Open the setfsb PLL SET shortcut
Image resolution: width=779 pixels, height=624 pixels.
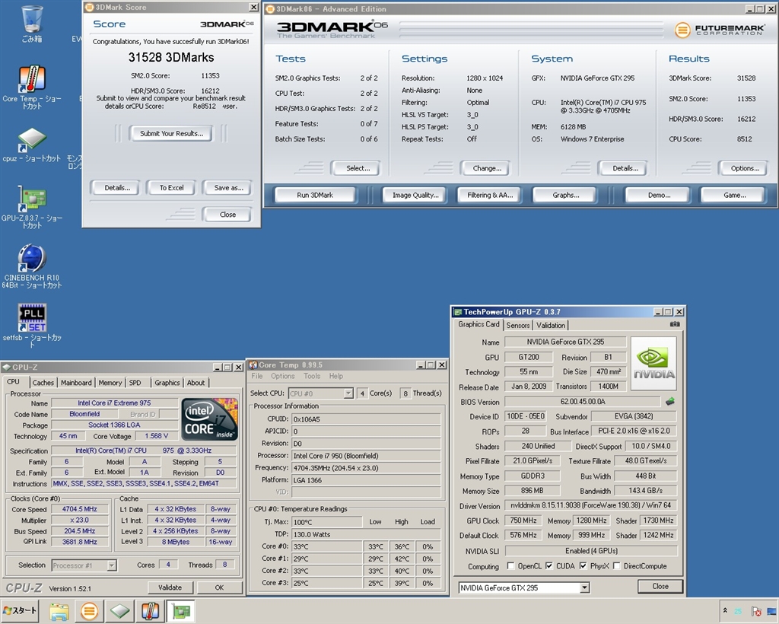(x=31, y=318)
